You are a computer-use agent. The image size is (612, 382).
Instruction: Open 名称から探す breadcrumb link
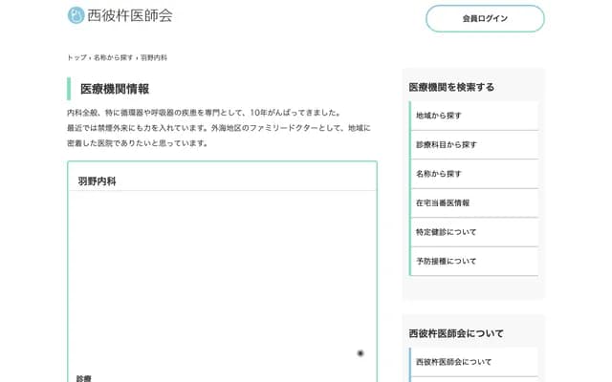coord(113,57)
